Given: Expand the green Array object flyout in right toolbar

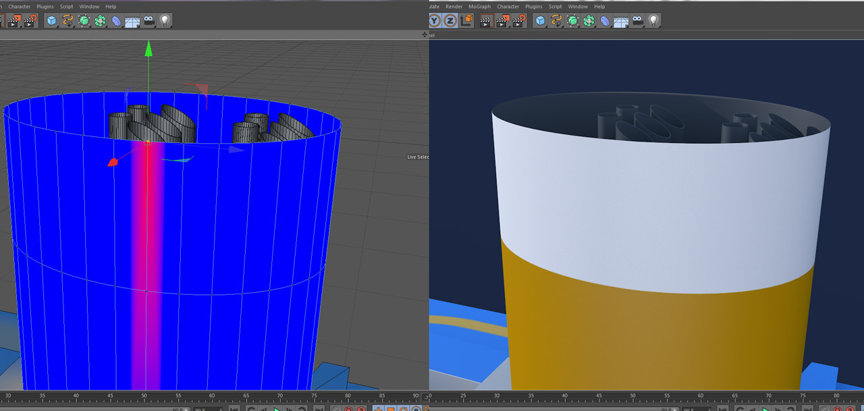Looking at the screenshot, I should [x=589, y=21].
